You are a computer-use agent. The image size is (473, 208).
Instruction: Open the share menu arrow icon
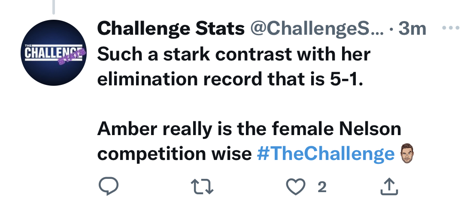(389, 186)
